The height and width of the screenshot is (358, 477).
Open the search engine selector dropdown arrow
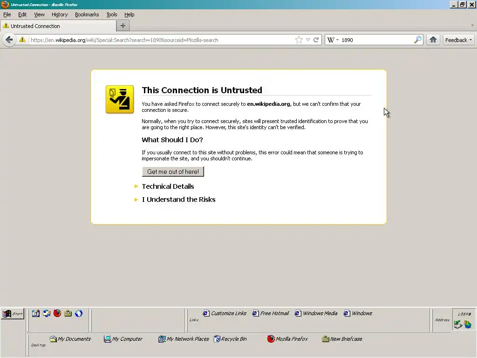tap(337, 40)
